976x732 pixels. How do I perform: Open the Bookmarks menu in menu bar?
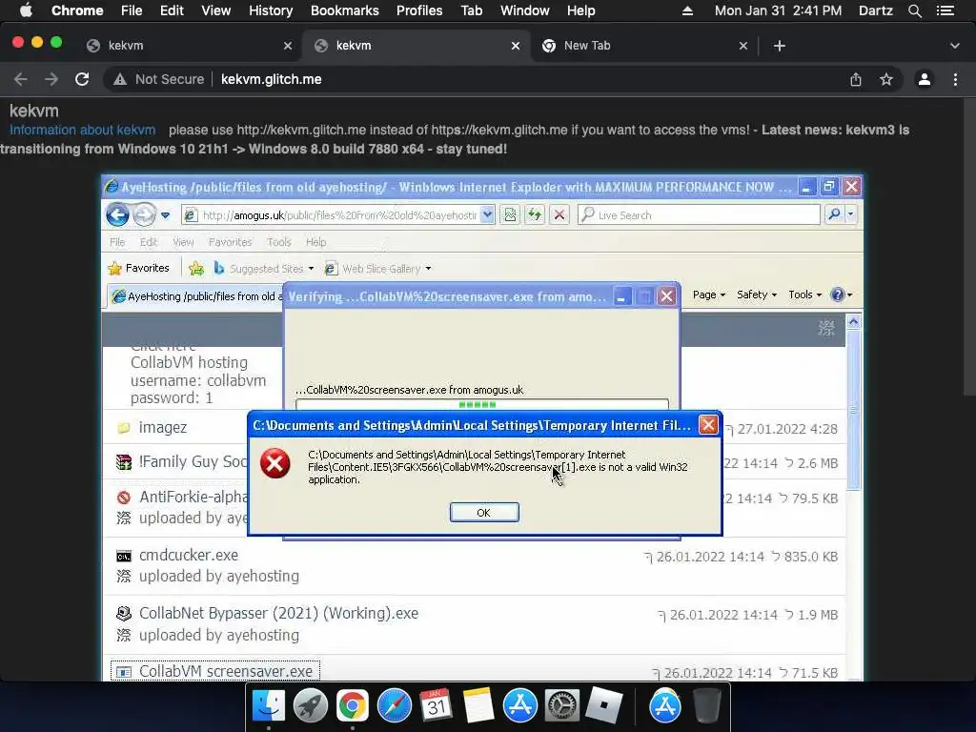[x=345, y=10]
